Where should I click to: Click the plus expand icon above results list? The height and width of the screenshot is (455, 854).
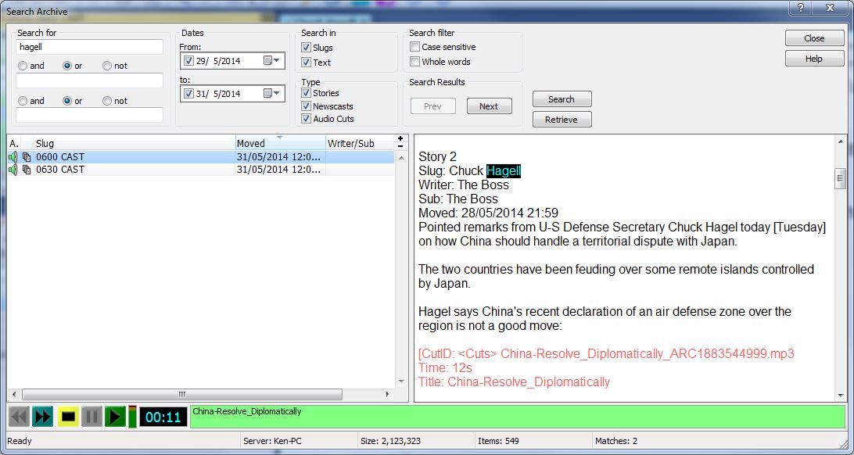pyautogui.click(x=401, y=139)
